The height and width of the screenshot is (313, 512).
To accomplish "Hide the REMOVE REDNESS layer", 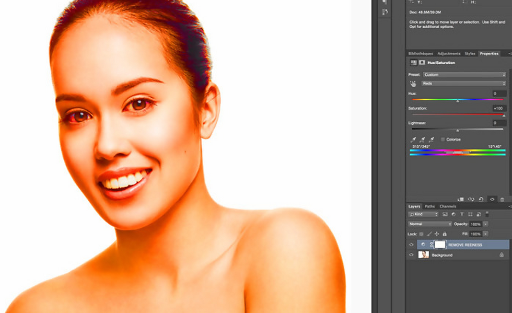I will [412, 245].
